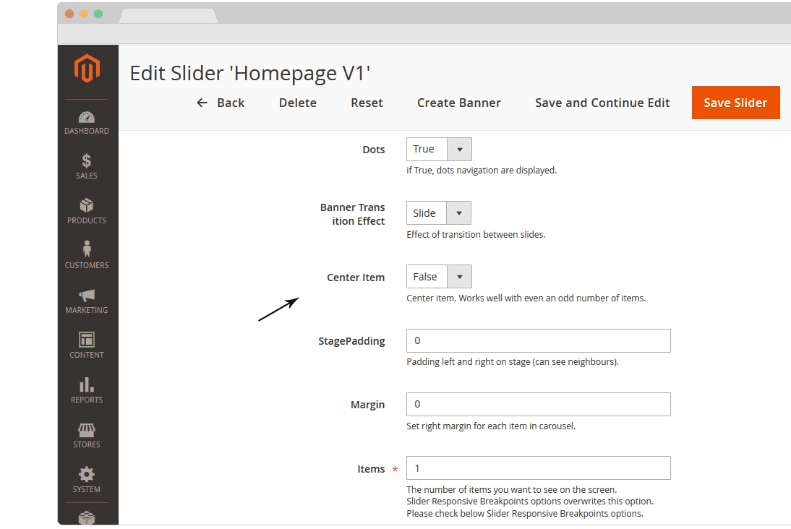Click the Create Banner button
The width and height of the screenshot is (791, 529).
(458, 103)
